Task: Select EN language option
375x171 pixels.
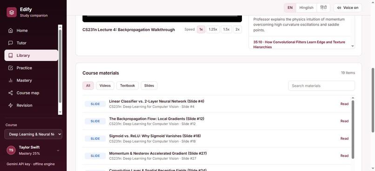Action: tap(290, 7)
